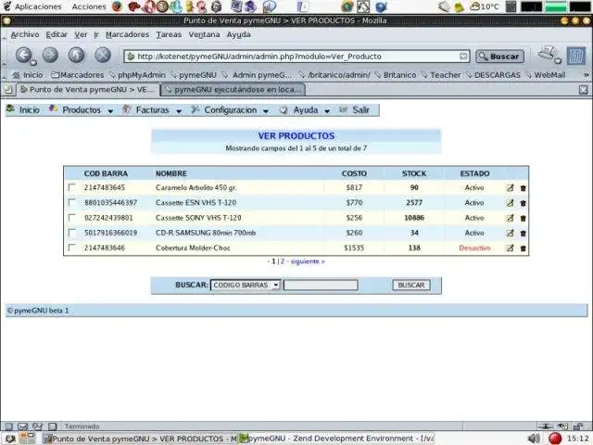This screenshot has width=593, height=445.
Task: Click the Desactivo status of Cobertura Molder-Choc
Action: point(474,248)
